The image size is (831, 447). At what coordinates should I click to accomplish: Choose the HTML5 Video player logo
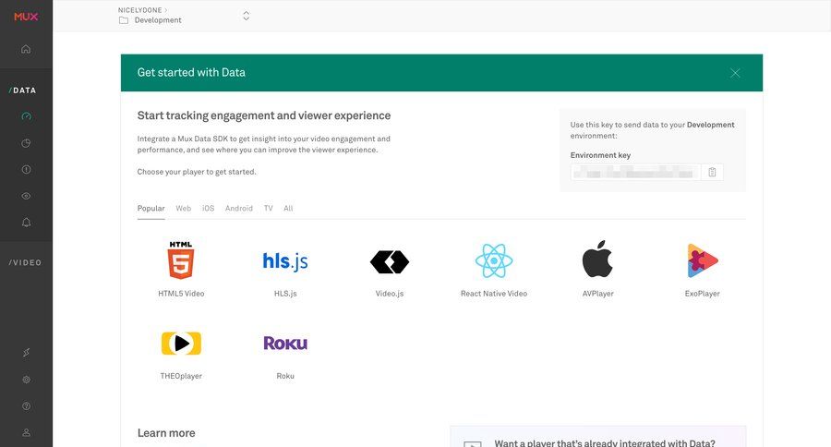[181, 260]
